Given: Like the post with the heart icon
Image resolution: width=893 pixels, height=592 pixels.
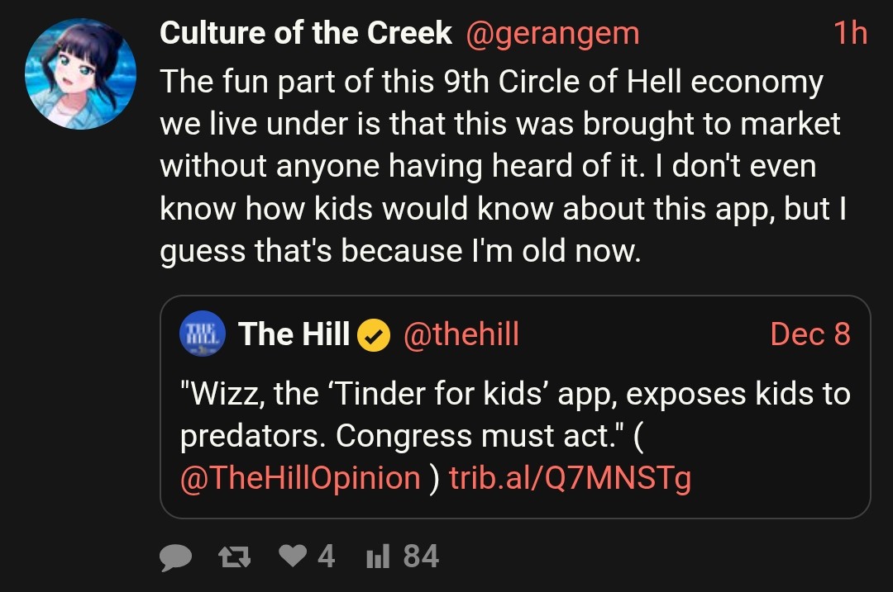Looking at the screenshot, I should coord(292,556).
